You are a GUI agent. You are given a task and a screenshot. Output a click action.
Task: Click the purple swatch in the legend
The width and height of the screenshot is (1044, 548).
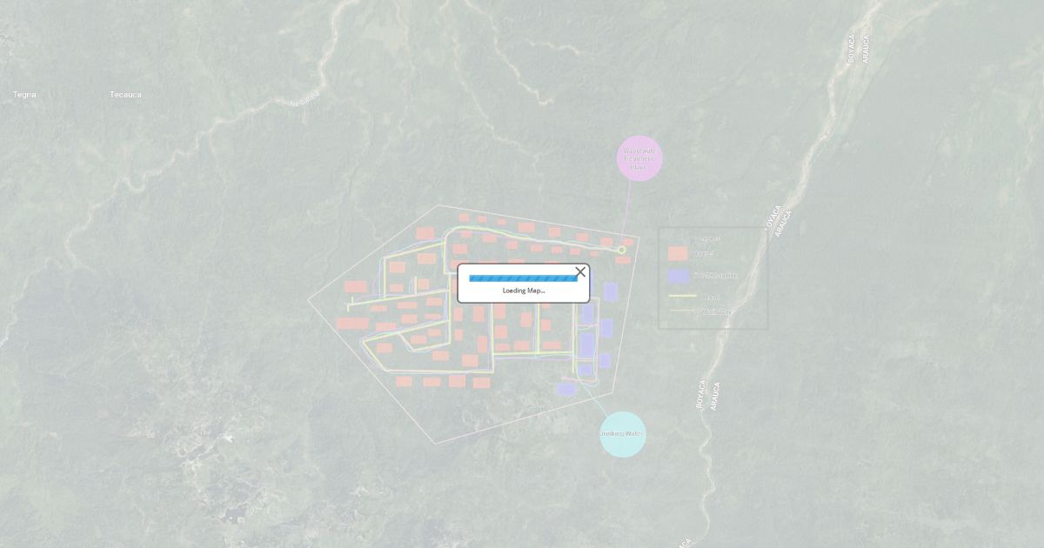(x=678, y=276)
